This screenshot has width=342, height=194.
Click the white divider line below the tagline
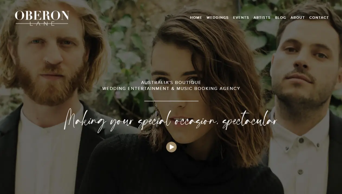(x=171, y=101)
